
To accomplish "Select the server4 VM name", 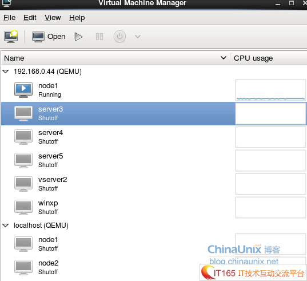I will pyautogui.click(x=51, y=133).
